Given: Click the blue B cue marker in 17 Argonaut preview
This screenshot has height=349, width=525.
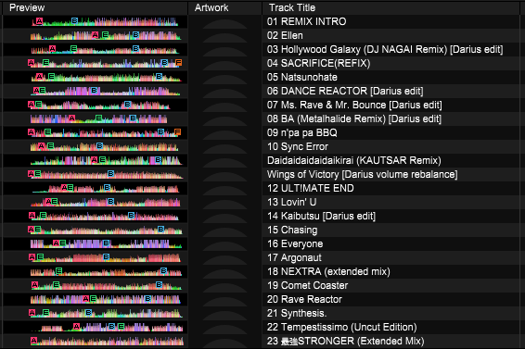Looking at the screenshot, I should (x=106, y=256).
